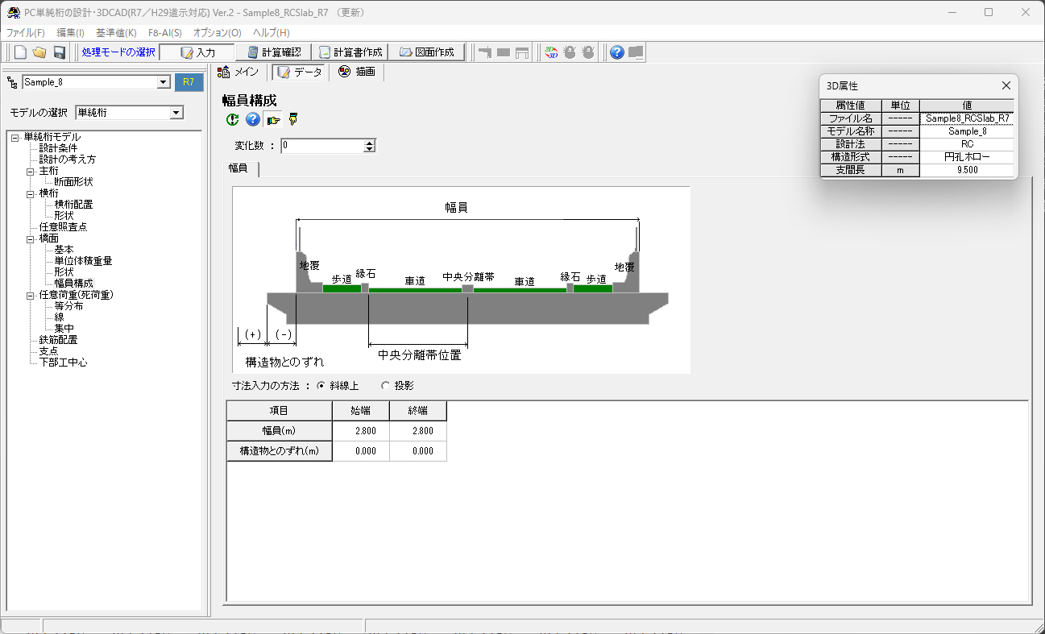Image resolution: width=1045 pixels, height=634 pixels.
Task: Click green refresh icon under 幅員構成
Action: [x=233, y=119]
